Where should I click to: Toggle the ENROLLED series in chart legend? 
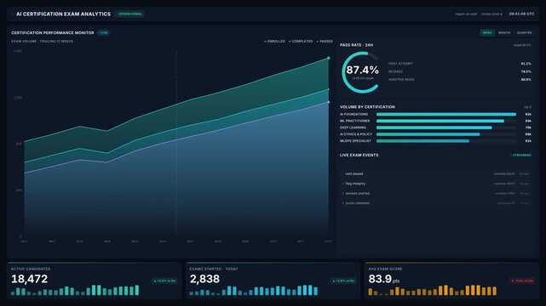click(274, 42)
